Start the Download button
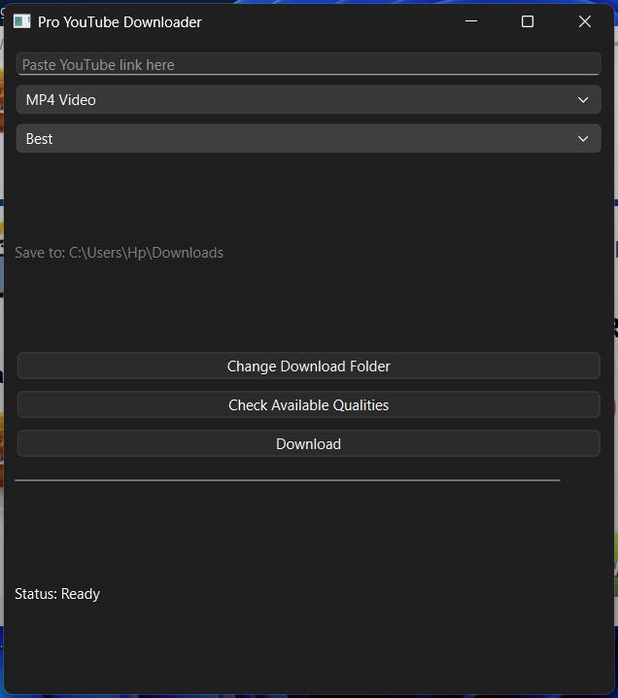This screenshot has height=698, width=618. 309,443
